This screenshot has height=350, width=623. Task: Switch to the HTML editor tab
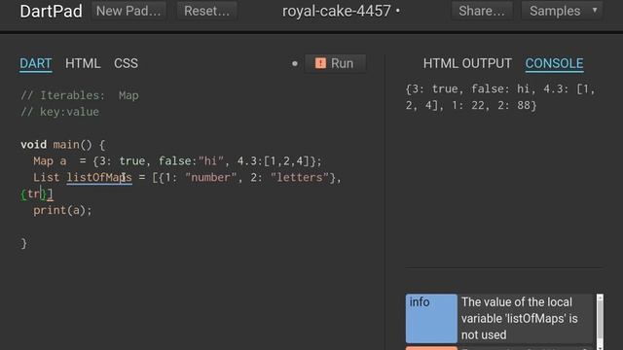[x=83, y=63]
